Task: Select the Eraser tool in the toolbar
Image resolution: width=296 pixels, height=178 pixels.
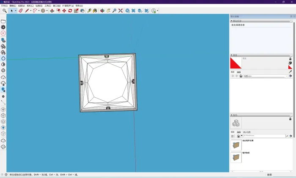Action: 20,11
